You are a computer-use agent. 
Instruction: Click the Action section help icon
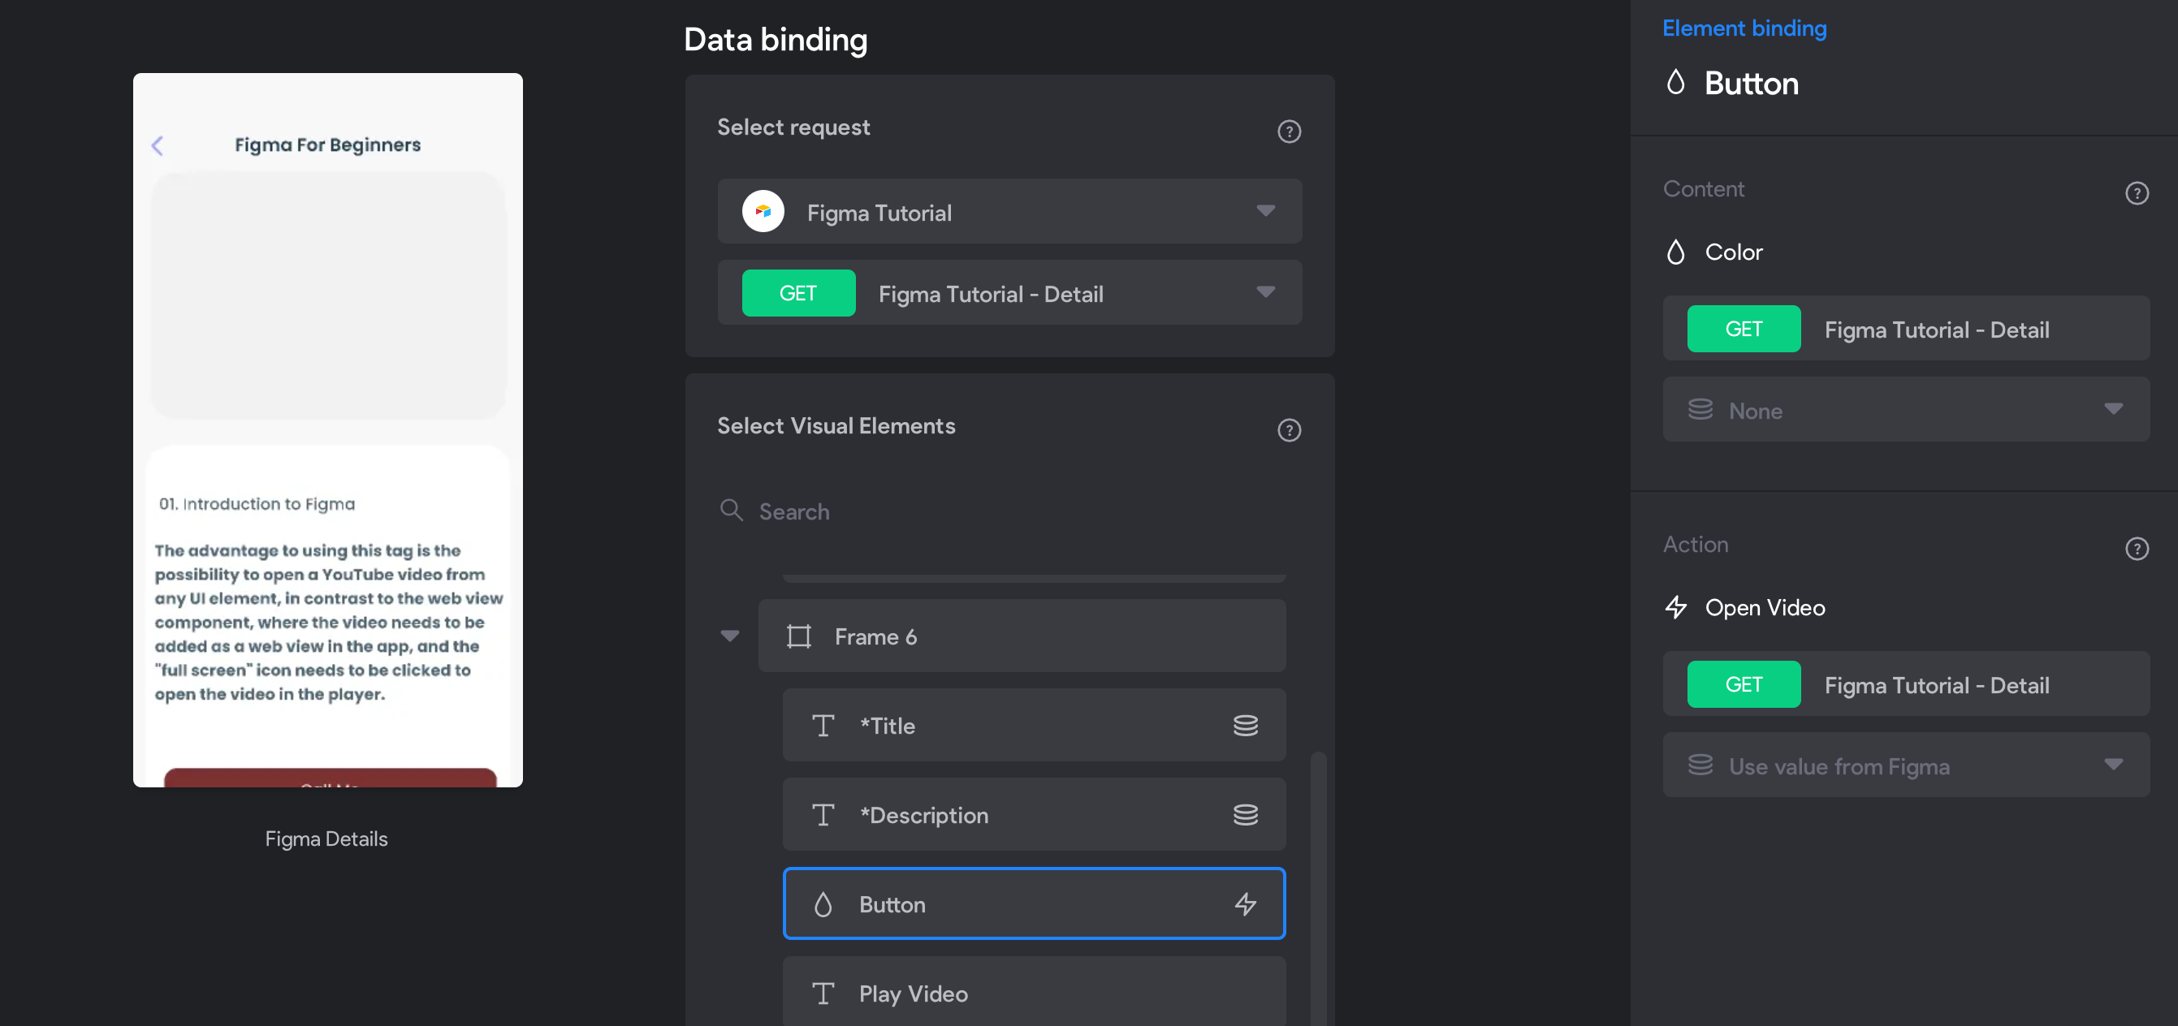[2137, 550]
